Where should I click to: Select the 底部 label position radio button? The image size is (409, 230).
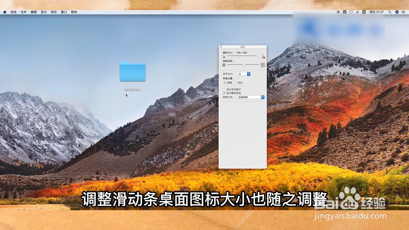(x=225, y=83)
